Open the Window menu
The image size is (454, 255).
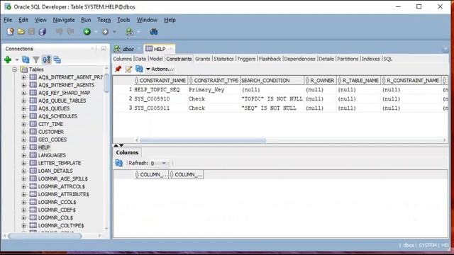[x=147, y=20]
